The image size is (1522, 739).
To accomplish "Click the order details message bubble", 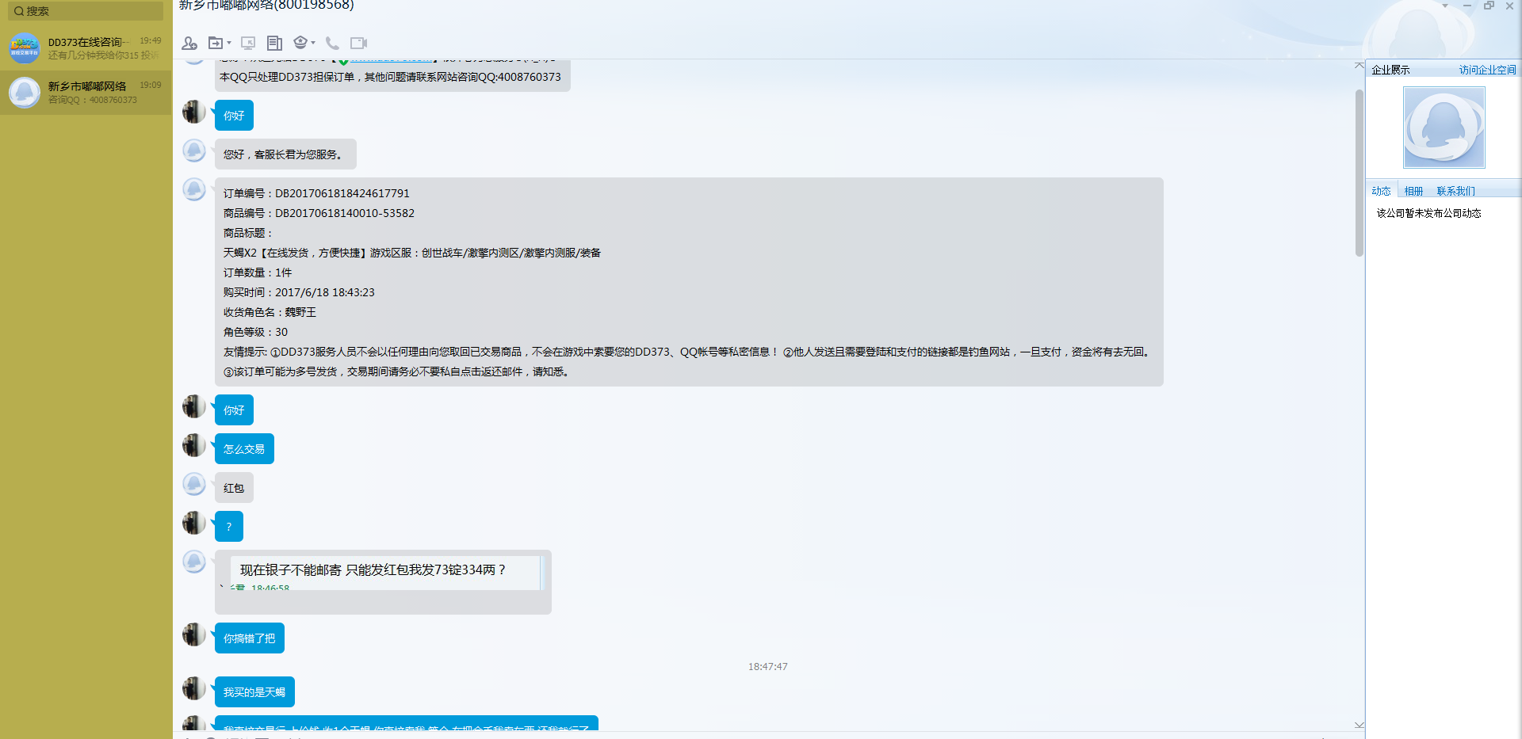I will [689, 282].
